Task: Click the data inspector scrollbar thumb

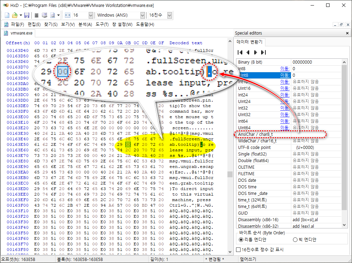Action: [x=344, y=138]
